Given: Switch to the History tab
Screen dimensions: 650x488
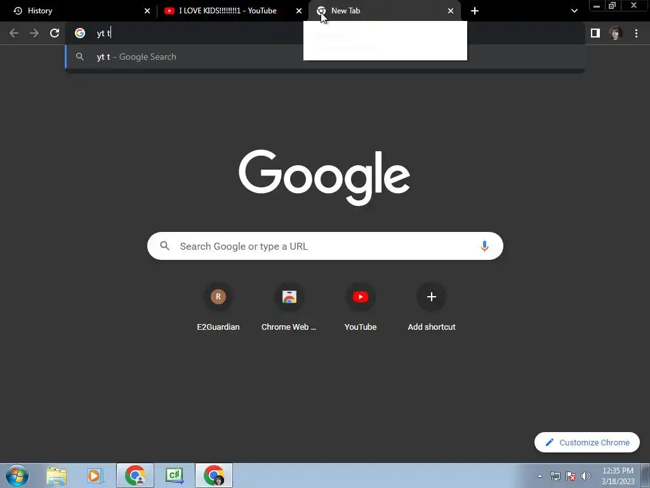Looking at the screenshot, I should (x=79, y=11).
